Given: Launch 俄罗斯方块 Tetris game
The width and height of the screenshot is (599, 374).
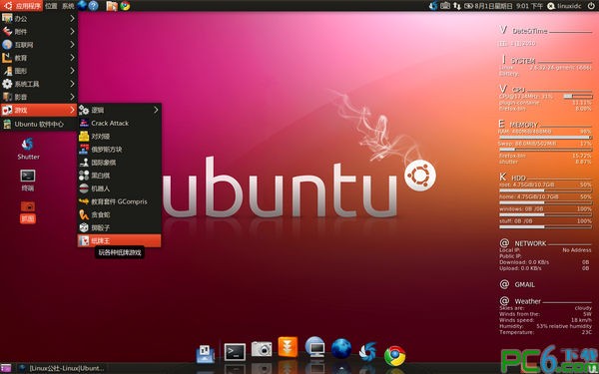Looking at the screenshot, I should coord(119,150).
